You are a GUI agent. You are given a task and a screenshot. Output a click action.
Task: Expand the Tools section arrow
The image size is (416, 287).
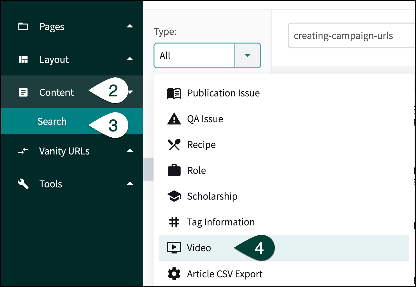[x=130, y=184]
